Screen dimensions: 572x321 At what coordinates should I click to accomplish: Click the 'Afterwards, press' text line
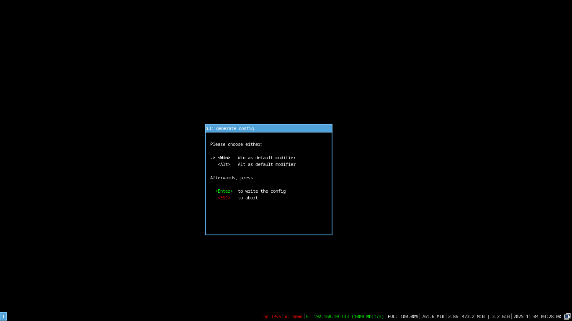232,178
